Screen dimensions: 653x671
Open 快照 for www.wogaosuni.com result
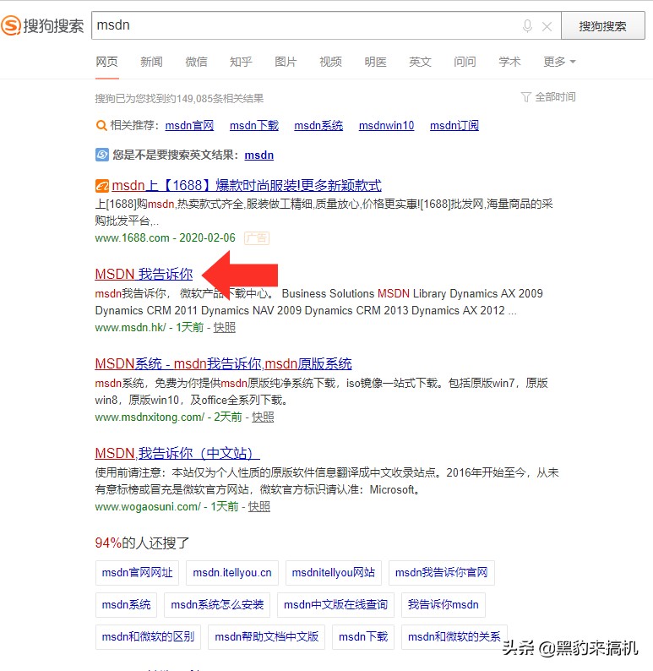click(x=259, y=507)
